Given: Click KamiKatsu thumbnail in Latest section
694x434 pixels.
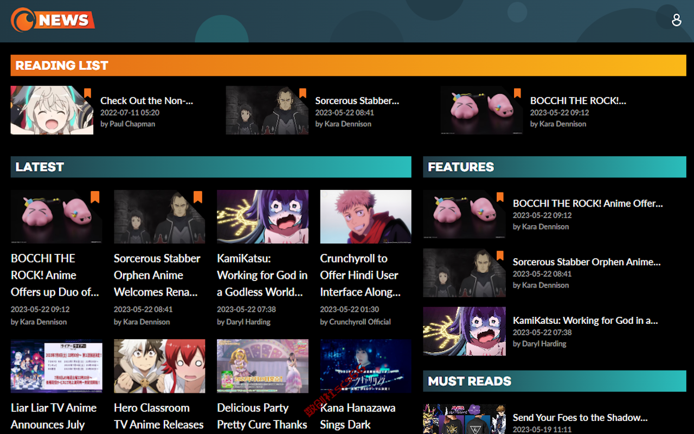Looking at the screenshot, I should coord(262,216).
